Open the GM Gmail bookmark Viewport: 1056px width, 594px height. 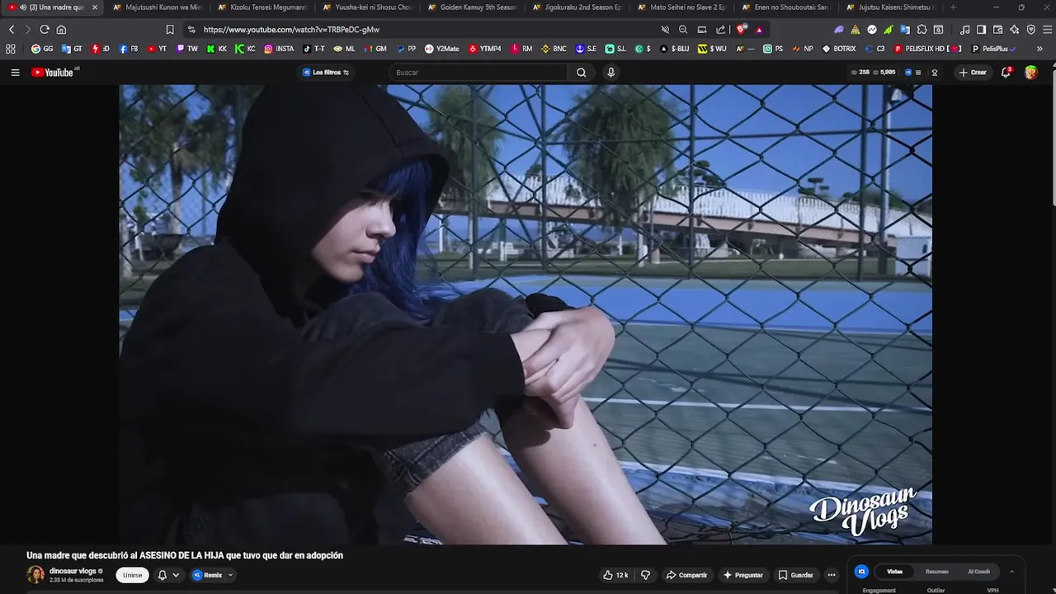(375, 49)
